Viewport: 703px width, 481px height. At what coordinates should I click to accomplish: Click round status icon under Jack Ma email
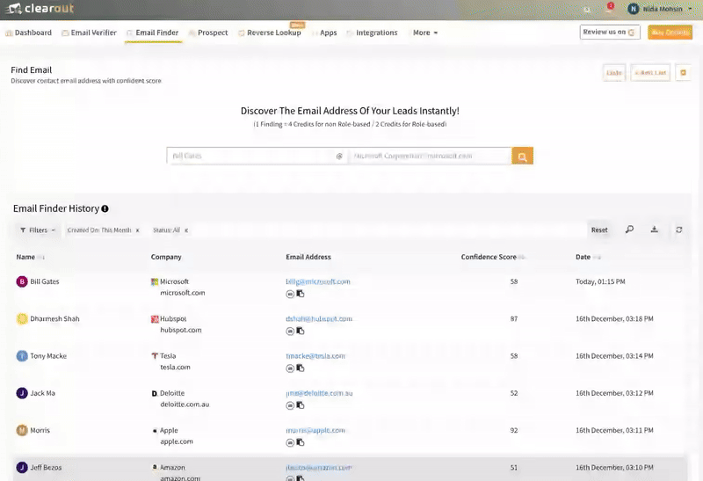[290, 405]
